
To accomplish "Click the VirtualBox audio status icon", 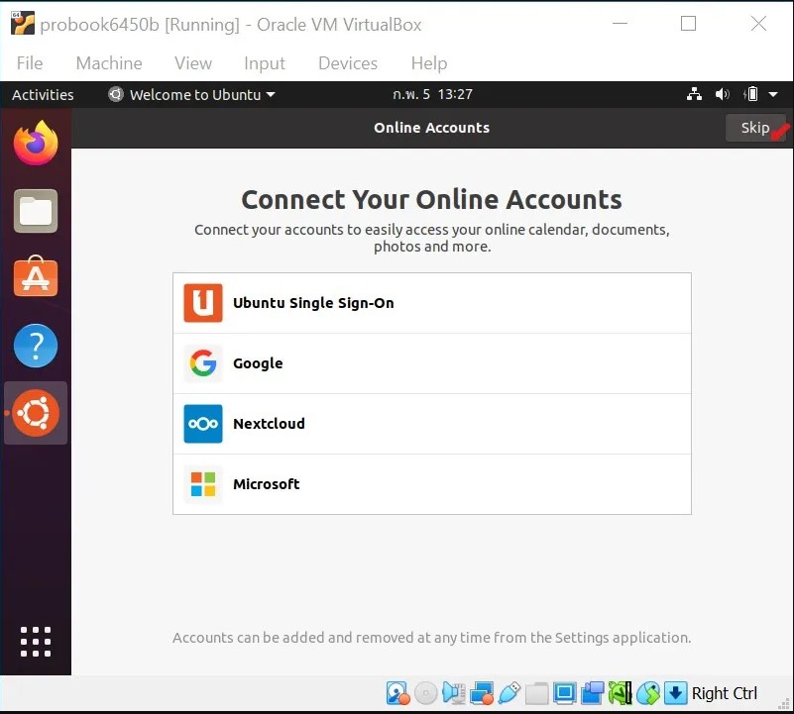I will 454,693.
